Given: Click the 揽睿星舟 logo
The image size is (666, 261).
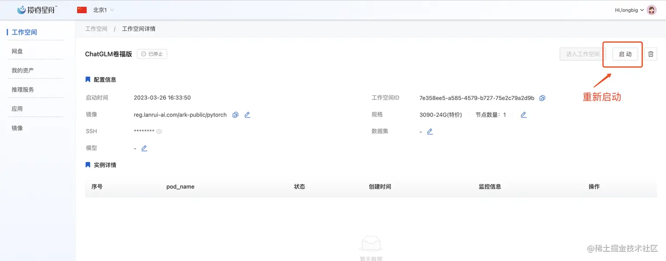Looking at the screenshot, I should coord(37,10).
